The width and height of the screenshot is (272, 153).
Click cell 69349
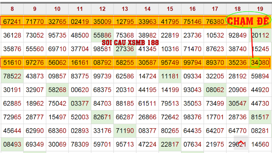[x=35, y=144]
